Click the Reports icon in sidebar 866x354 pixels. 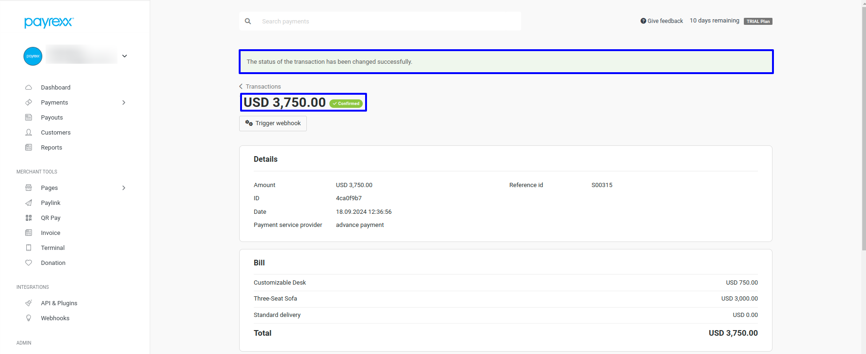click(x=29, y=147)
